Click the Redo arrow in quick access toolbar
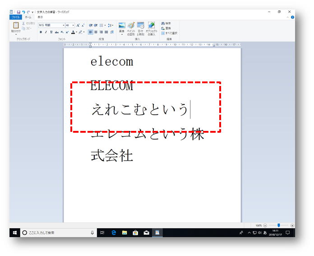 pyautogui.click(x=28, y=12)
